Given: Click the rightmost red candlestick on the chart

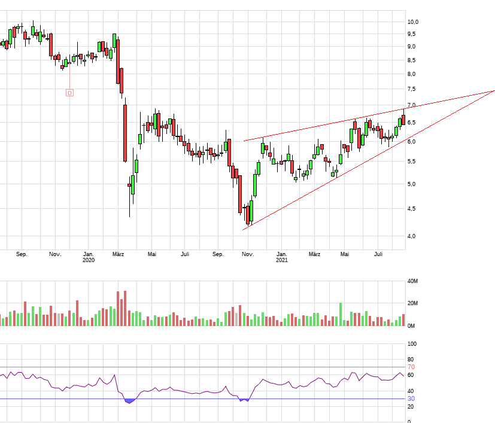Looking at the screenshot, I should click(403, 120).
